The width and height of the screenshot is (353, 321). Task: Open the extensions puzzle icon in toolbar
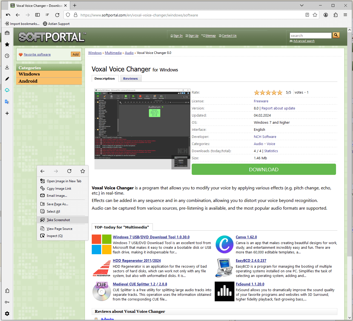click(335, 15)
